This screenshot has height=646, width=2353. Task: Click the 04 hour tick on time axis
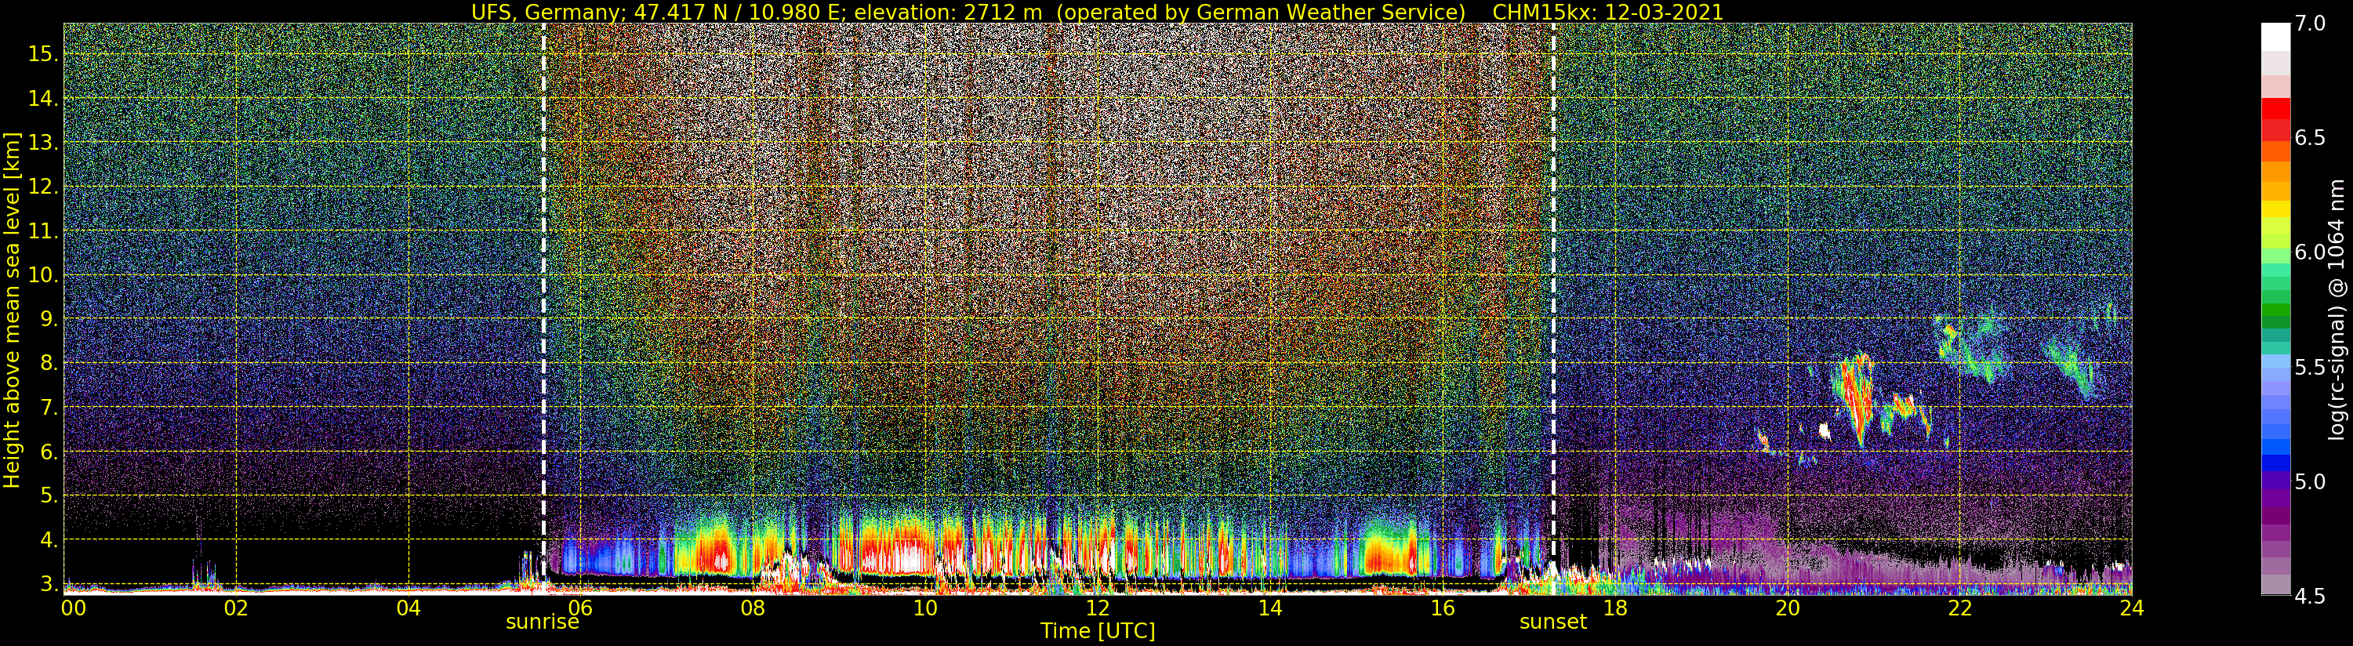(x=409, y=607)
